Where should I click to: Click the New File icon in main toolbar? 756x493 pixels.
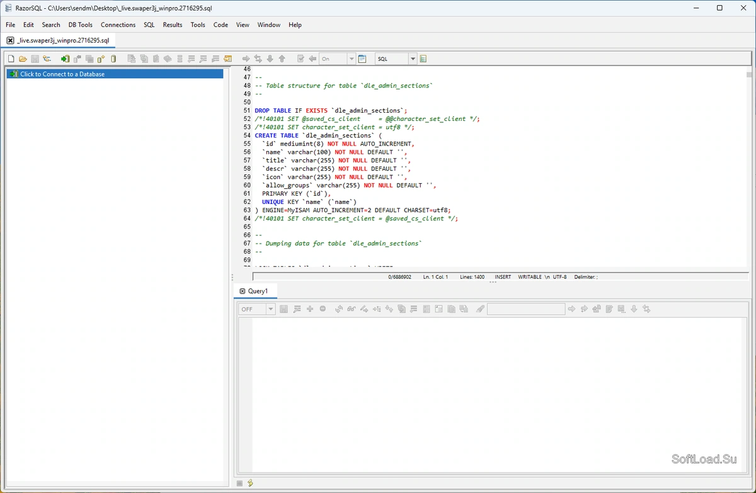[x=11, y=59]
